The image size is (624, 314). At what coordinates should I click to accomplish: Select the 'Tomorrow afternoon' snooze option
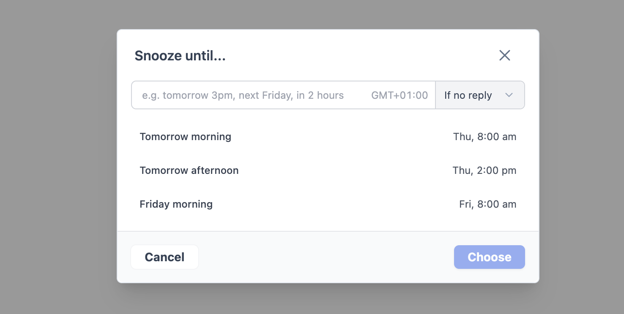(x=189, y=171)
